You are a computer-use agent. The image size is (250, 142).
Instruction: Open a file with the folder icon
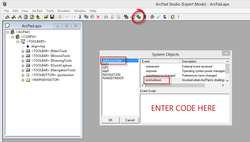pos(46,17)
